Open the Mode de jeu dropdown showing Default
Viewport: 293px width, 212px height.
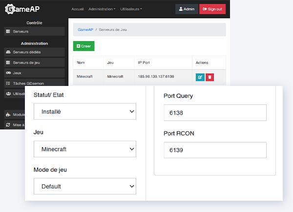click(85, 186)
